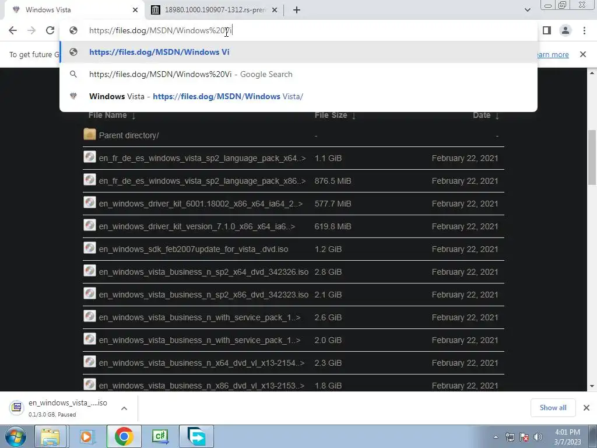Select the https://files.dog/MSDN/Windows Vi suggestion

pyautogui.click(x=298, y=52)
